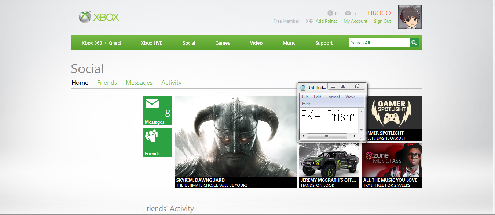Open Notepad File menu

click(x=305, y=97)
